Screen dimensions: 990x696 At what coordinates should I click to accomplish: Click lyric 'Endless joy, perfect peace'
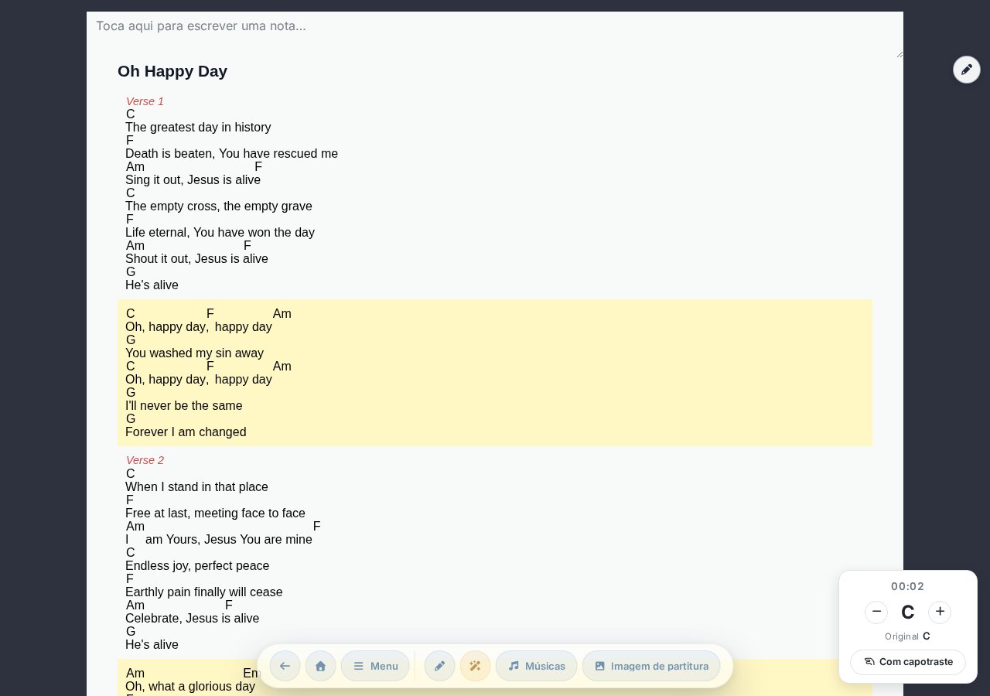197,566
